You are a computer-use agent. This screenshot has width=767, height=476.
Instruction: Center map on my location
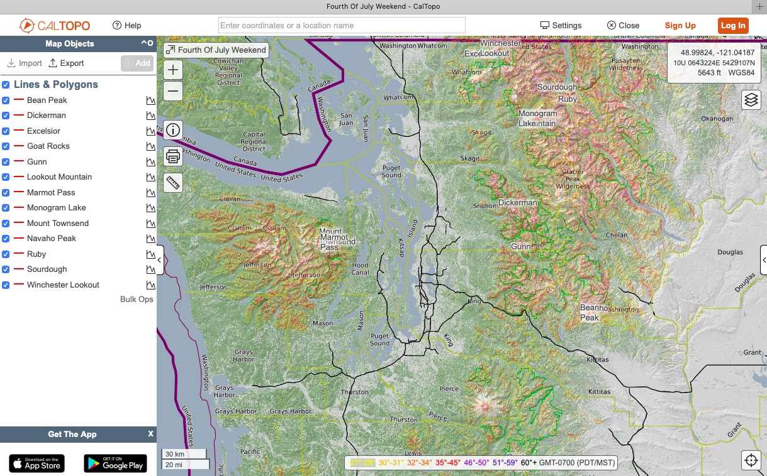(x=751, y=460)
